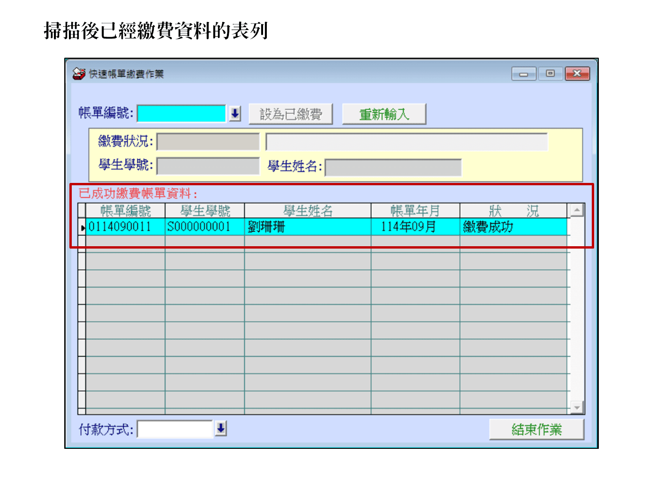Click the 結束作業 button
Image resolution: width=664 pixels, height=492 pixels.
click(536, 429)
